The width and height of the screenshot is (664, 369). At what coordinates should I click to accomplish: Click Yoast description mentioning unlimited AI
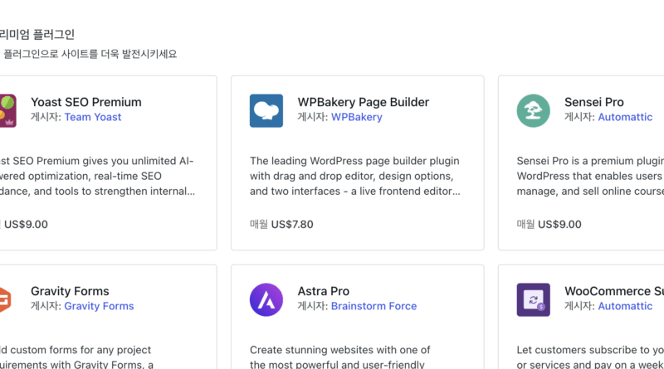tap(97, 176)
